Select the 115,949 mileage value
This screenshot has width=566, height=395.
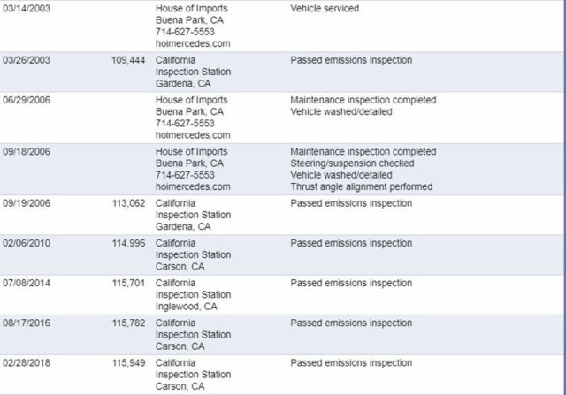pyautogui.click(x=128, y=363)
